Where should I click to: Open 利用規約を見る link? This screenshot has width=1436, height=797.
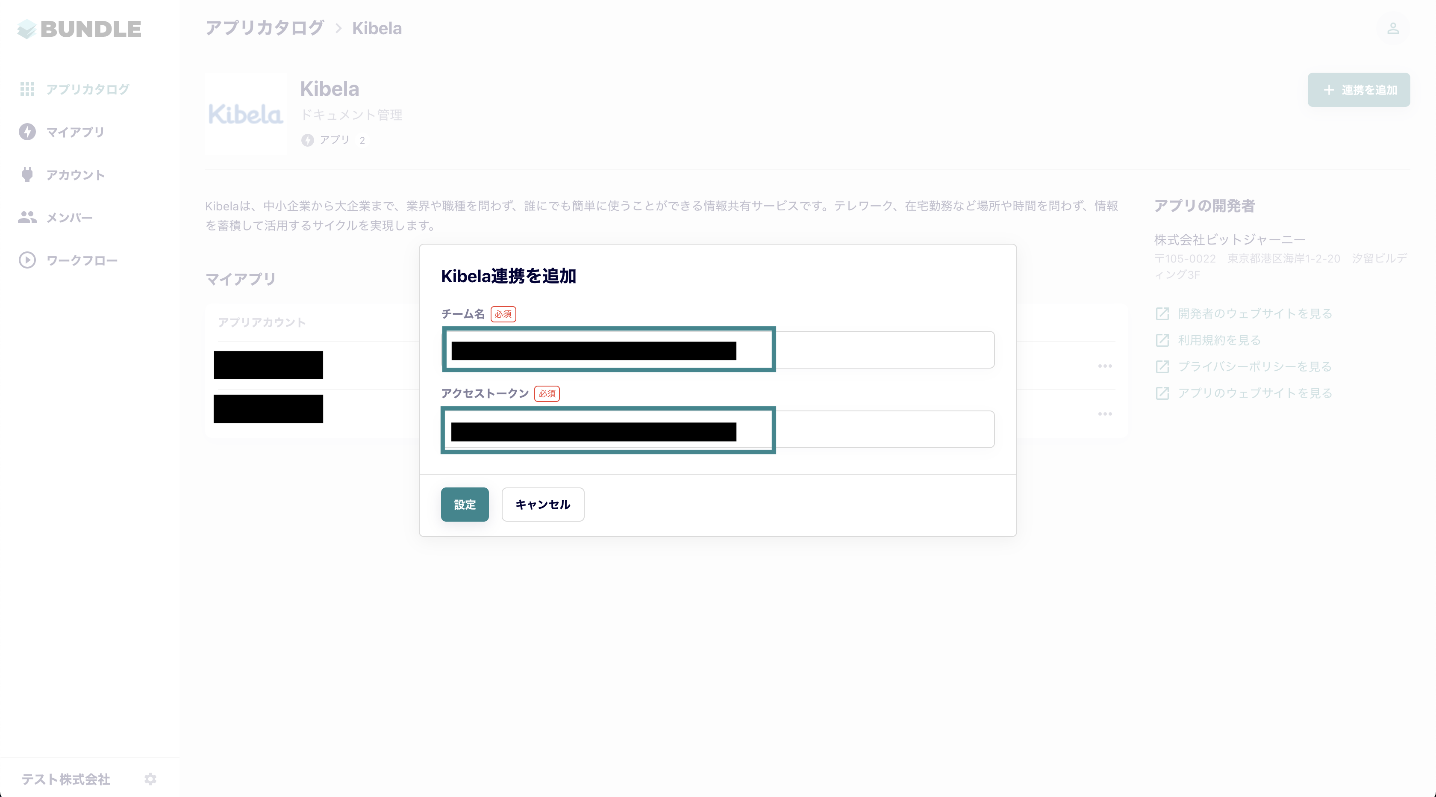[x=1219, y=340]
